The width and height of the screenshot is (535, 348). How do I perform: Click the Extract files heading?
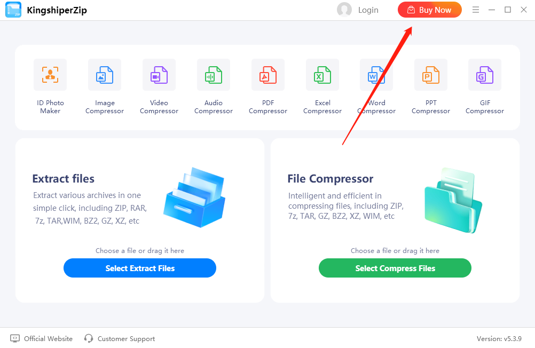tap(64, 179)
